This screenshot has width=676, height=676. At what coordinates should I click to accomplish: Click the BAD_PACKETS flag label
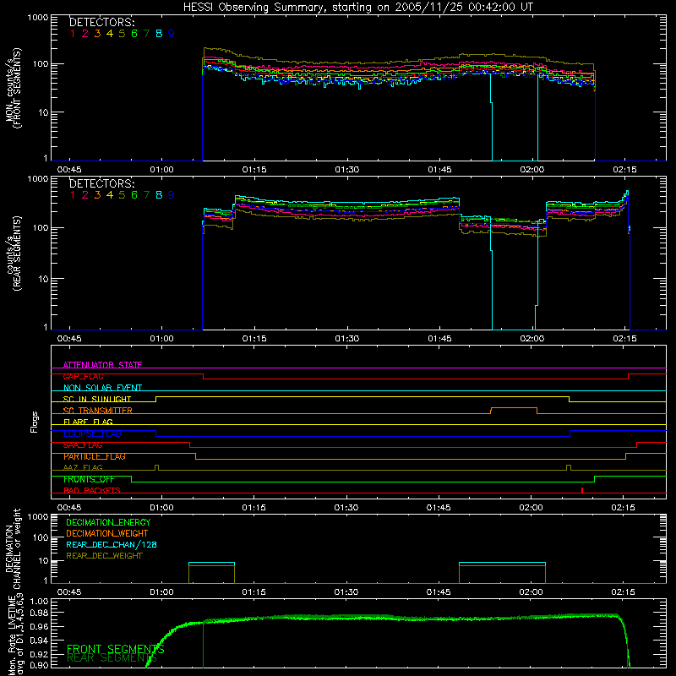[x=92, y=490]
